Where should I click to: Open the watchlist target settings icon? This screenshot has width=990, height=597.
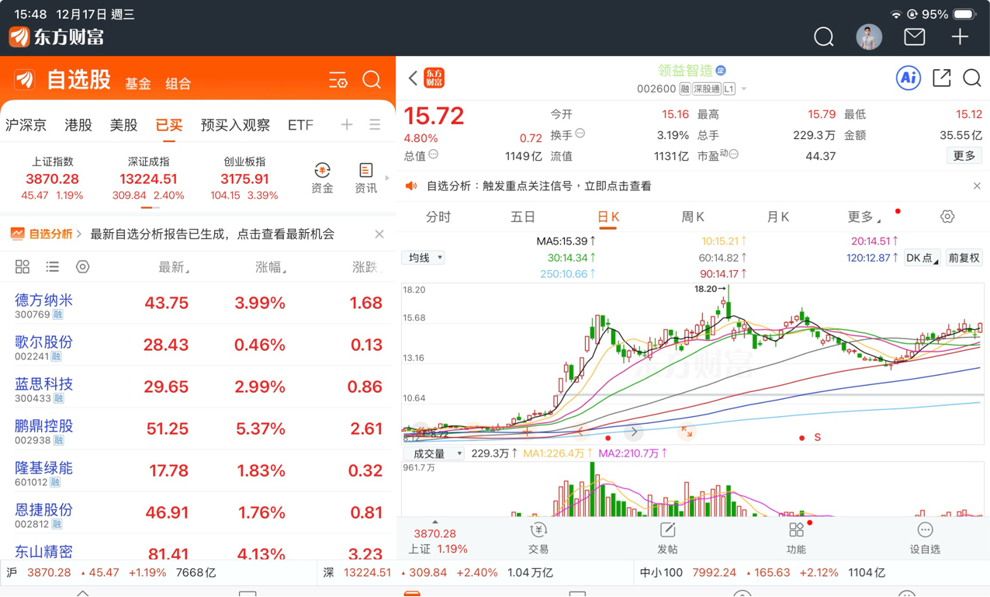pyautogui.click(x=82, y=267)
